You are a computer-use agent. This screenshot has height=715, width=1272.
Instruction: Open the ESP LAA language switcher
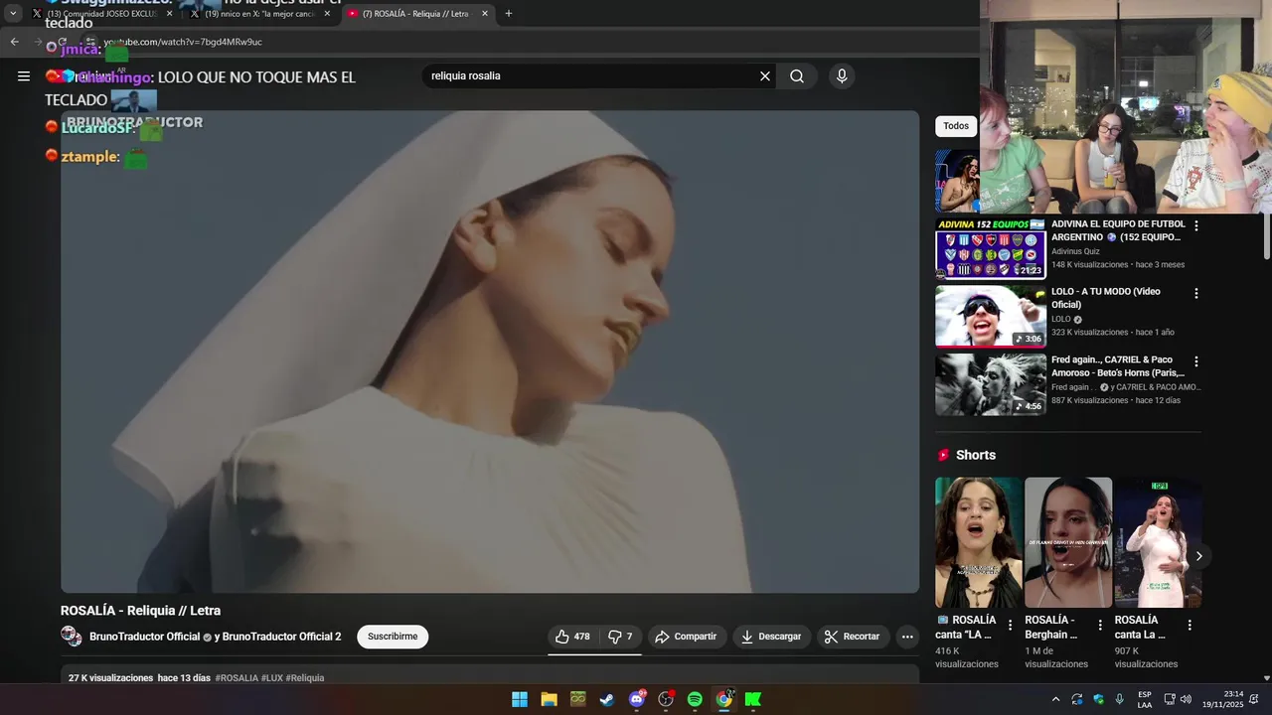[1145, 699]
